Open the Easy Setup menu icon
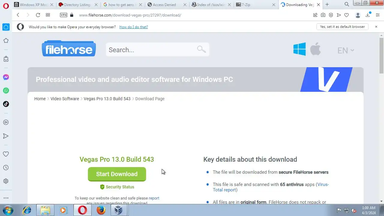Viewport: 384px width, 216px height. [x=377, y=15]
